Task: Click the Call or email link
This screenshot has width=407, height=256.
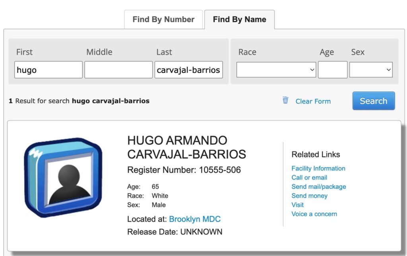Action: click(309, 178)
